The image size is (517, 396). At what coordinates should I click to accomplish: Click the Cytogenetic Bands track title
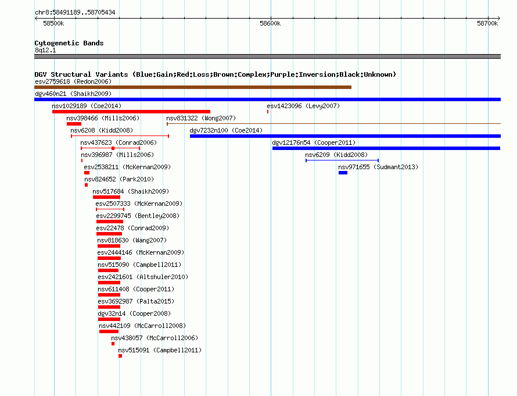coord(69,43)
